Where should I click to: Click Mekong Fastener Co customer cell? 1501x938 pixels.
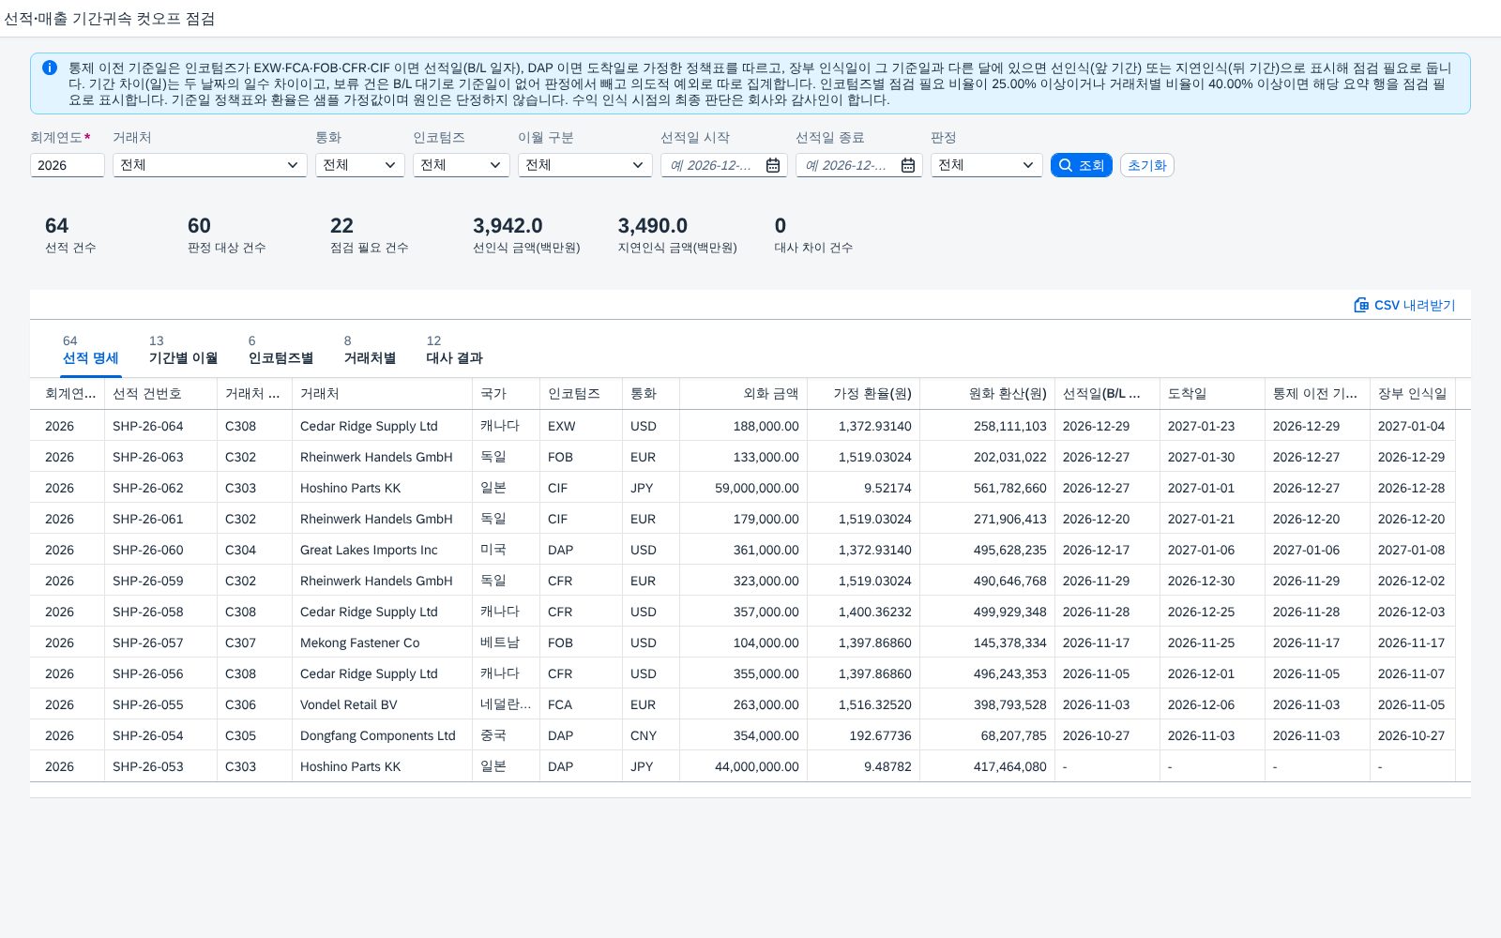(359, 643)
